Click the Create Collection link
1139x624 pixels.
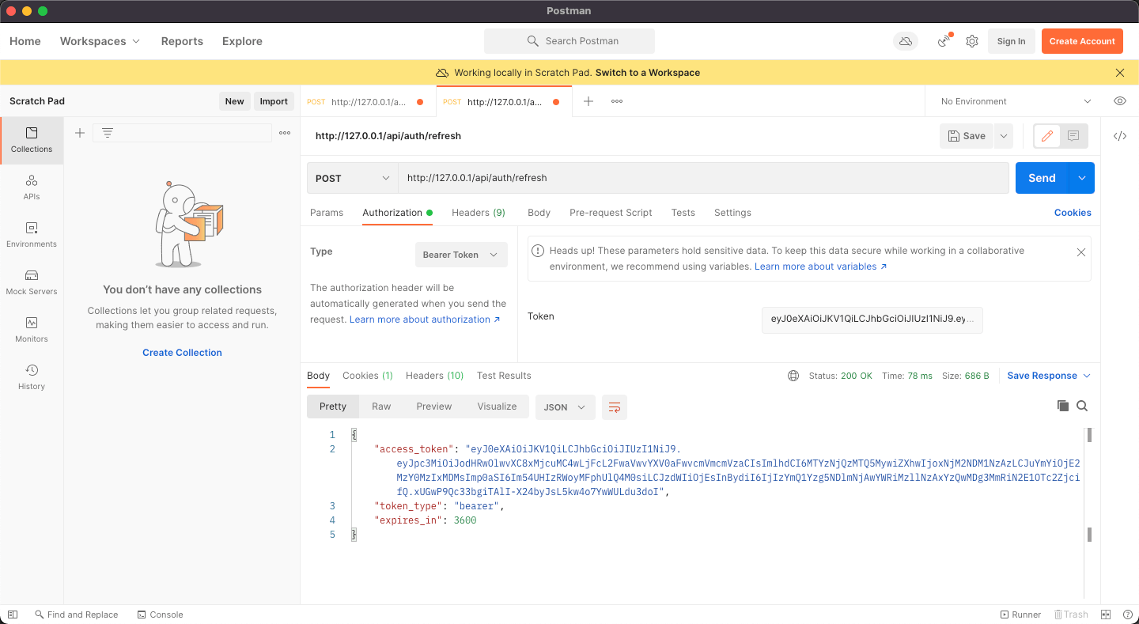(182, 353)
